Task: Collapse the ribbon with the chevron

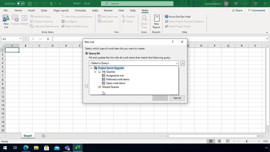Action: (x=267, y=32)
